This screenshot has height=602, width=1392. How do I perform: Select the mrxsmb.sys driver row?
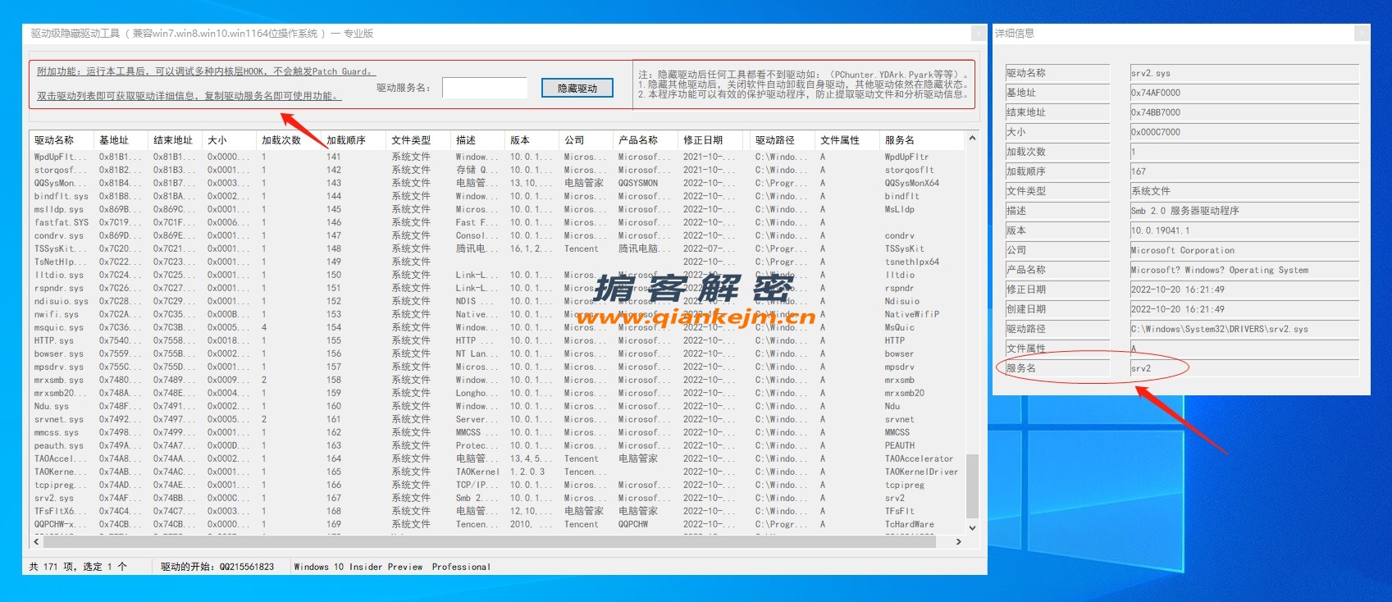[x=498, y=380]
